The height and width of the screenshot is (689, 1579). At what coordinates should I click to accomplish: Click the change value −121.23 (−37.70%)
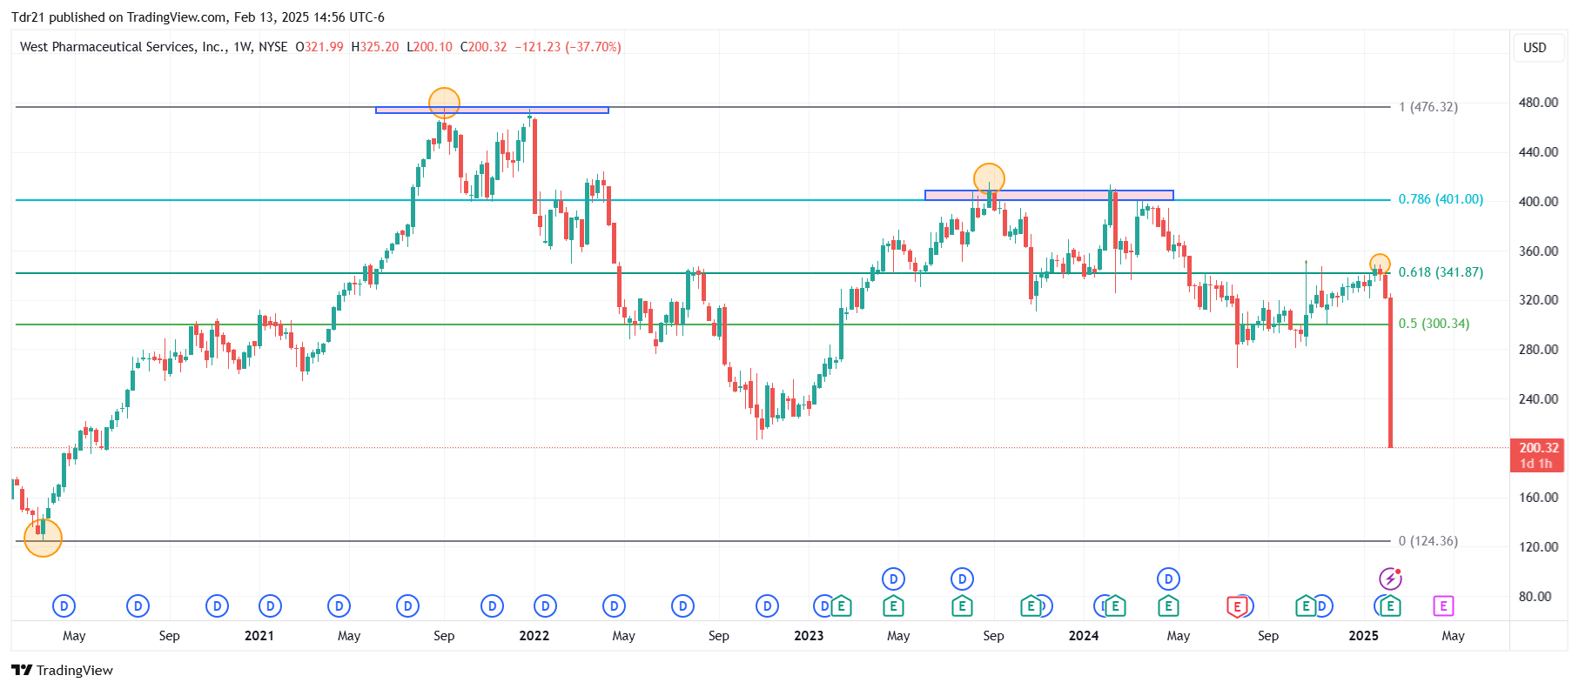(568, 47)
